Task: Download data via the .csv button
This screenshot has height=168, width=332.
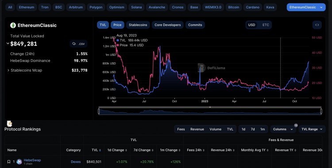Action: tap(78, 44)
